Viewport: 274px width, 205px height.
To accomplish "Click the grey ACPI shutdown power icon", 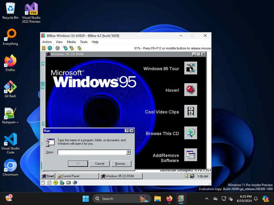I will (58, 48).
